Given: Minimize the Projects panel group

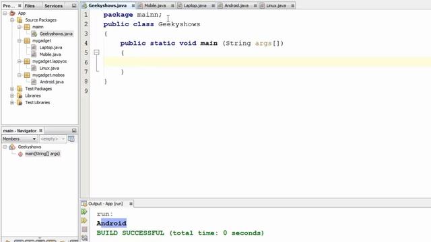Looking at the screenshot, I should 74,5.
